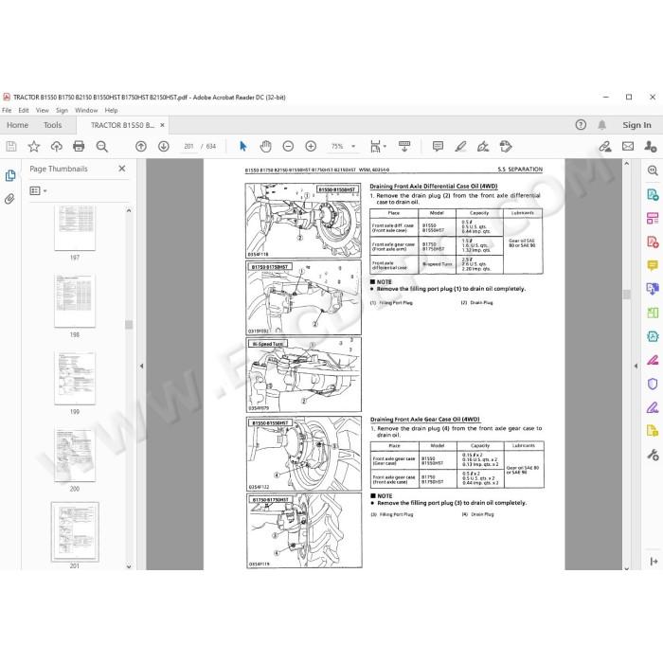Open More Tools wrench icon
The image size is (663, 663).
(653, 455)
